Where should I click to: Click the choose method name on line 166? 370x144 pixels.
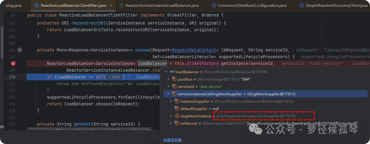143,50
